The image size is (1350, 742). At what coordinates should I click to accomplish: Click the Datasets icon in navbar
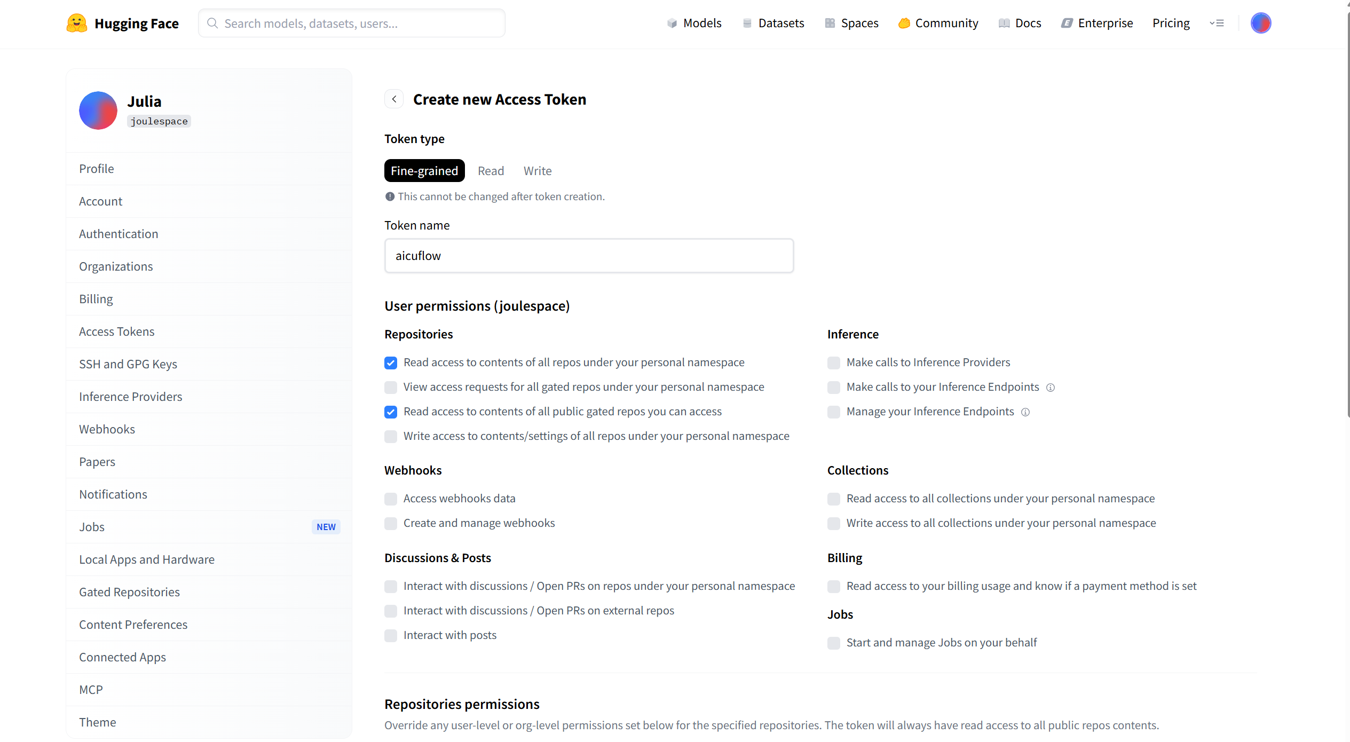pos(747,23)
